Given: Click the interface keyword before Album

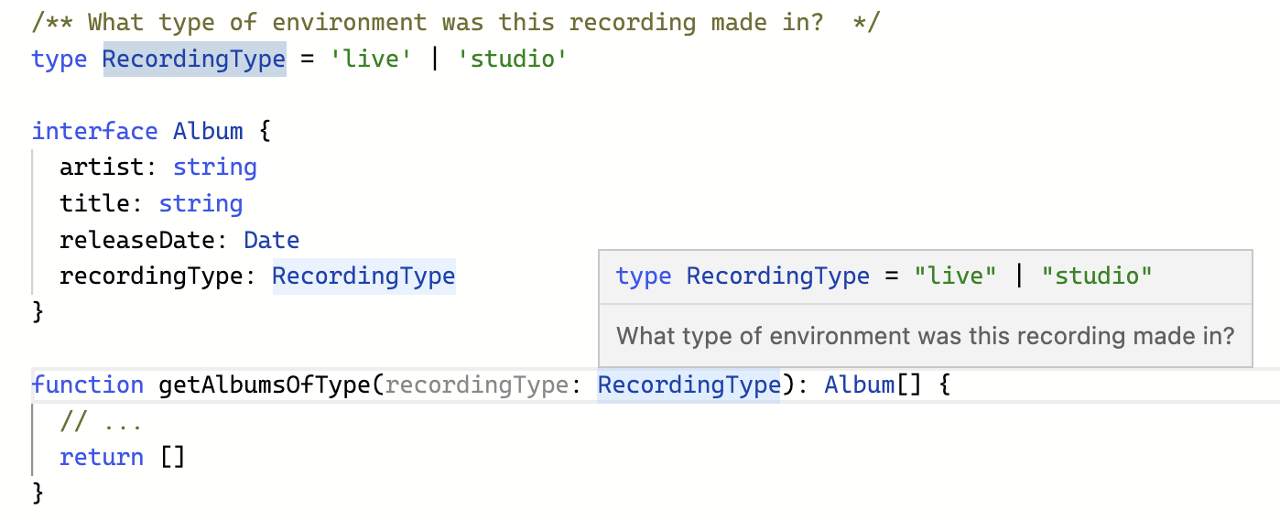Looking at the screenshot, I should (x=95, y=131).
